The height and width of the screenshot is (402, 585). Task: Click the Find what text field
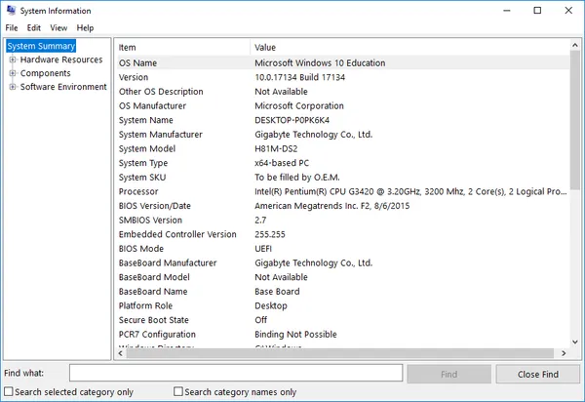(236, 374)
